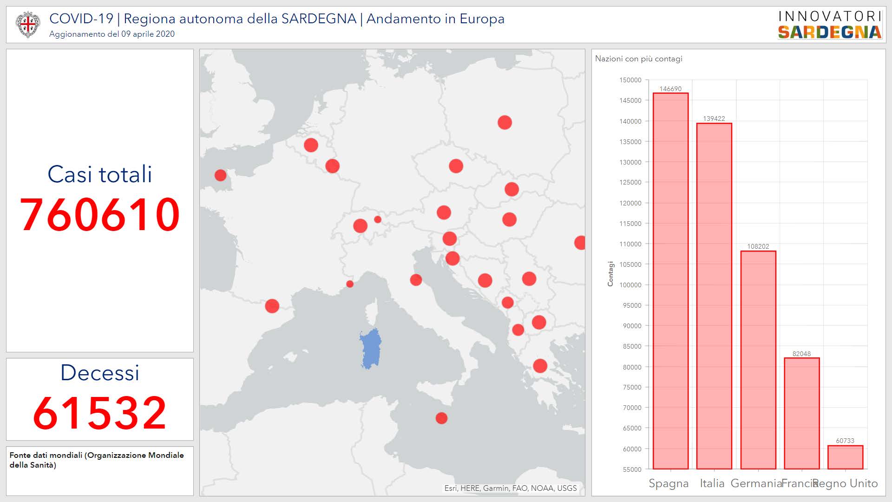Click the Germania bar showing 108202
Screen dimensions: 892x502
[x=758, y=360]
